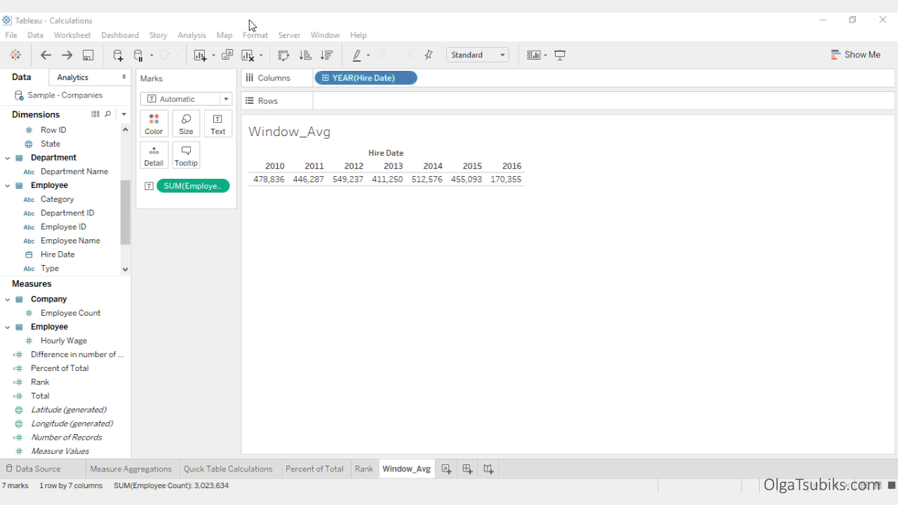Undo with the back arrow
The image size is (898, 505).
46,55
